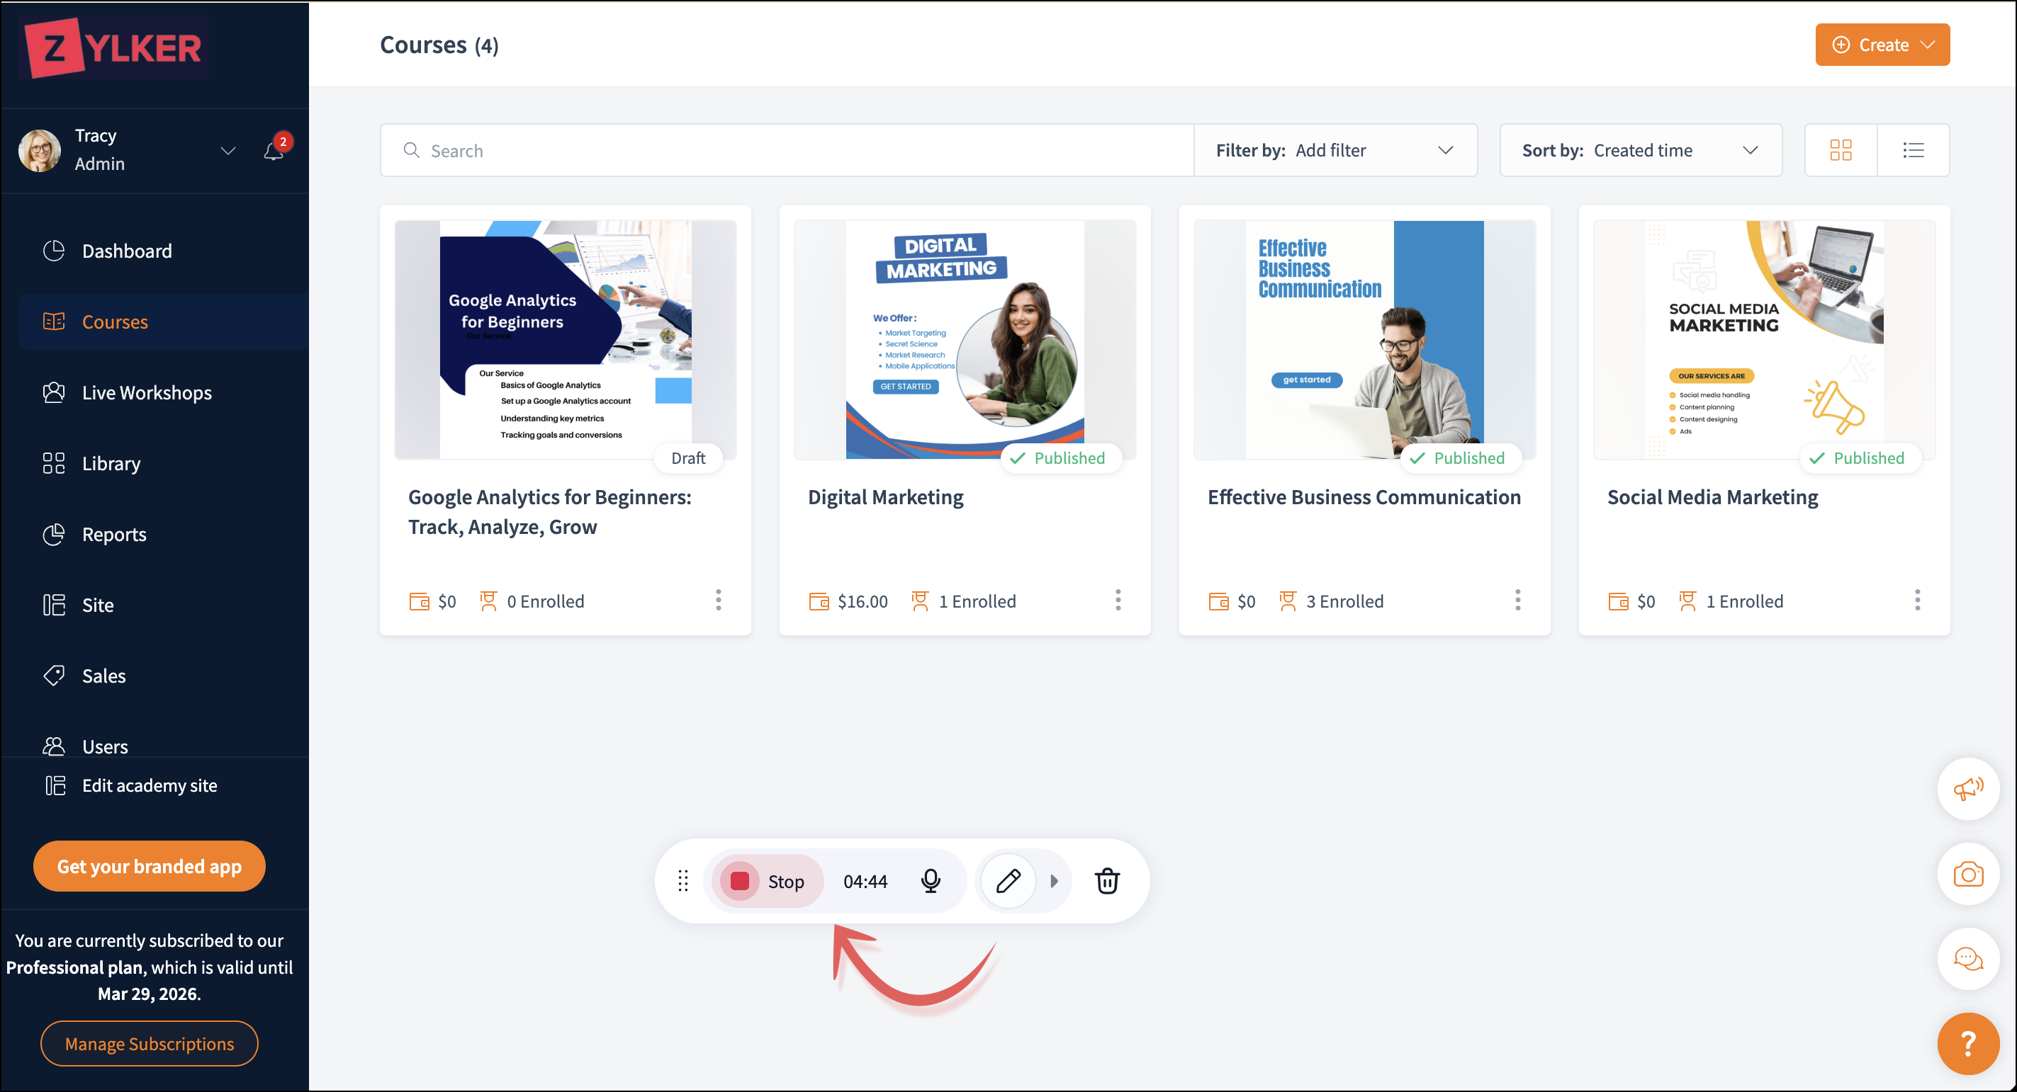Switch to grid view layout
This screenshot has width=2017, height=1092.
click(x=1840, y=150)
